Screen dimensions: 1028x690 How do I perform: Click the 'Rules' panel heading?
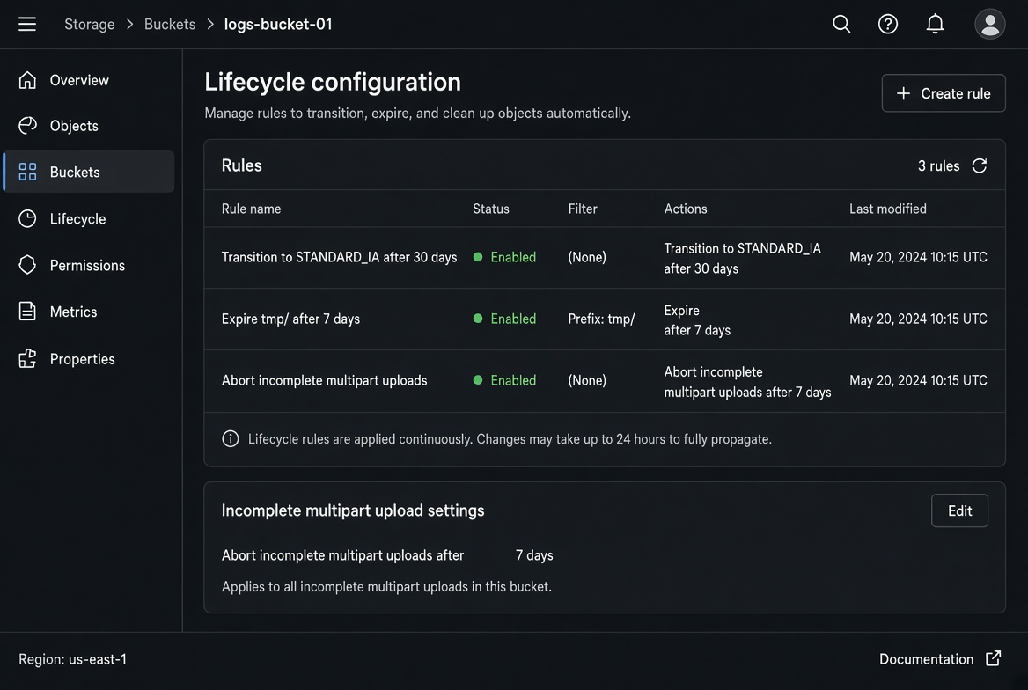241,165
